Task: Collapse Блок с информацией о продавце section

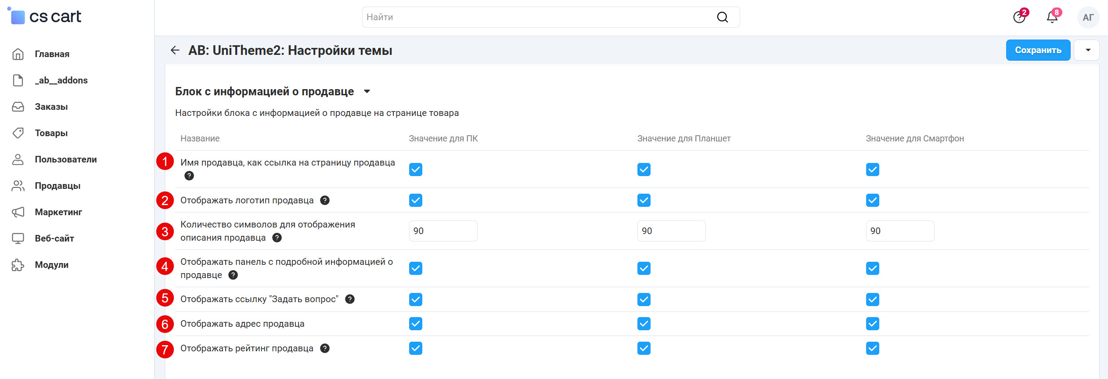Action: [367, 91]
